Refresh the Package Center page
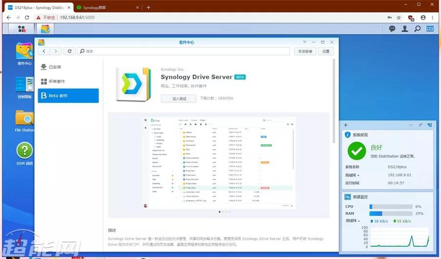Viewport: 441px width, 259px height. coord(70,51)
